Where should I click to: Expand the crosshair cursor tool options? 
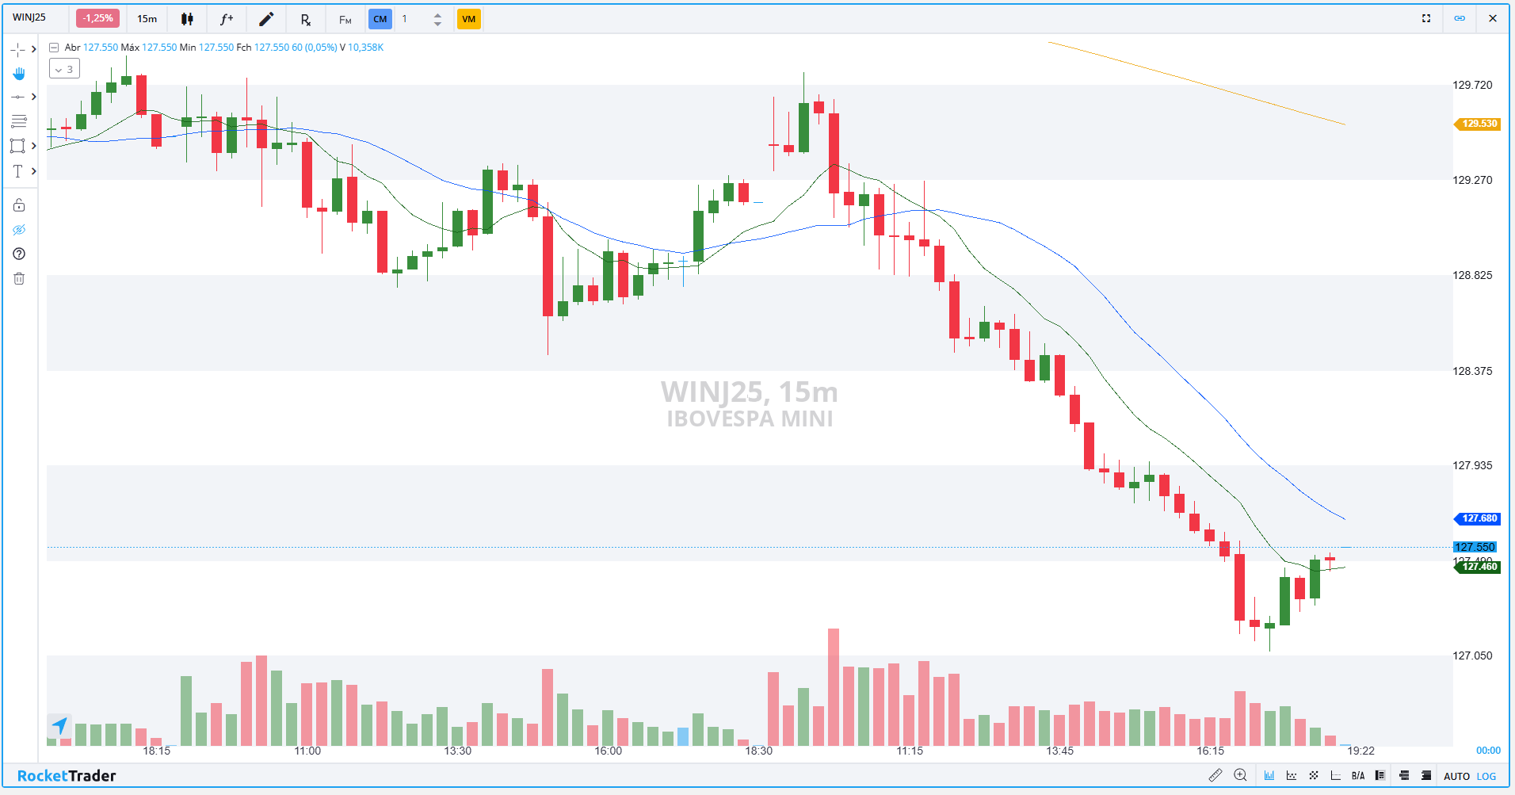coord(33,49)
